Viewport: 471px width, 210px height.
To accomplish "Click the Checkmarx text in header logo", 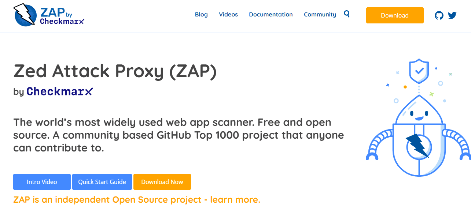I will pos(62,22).
